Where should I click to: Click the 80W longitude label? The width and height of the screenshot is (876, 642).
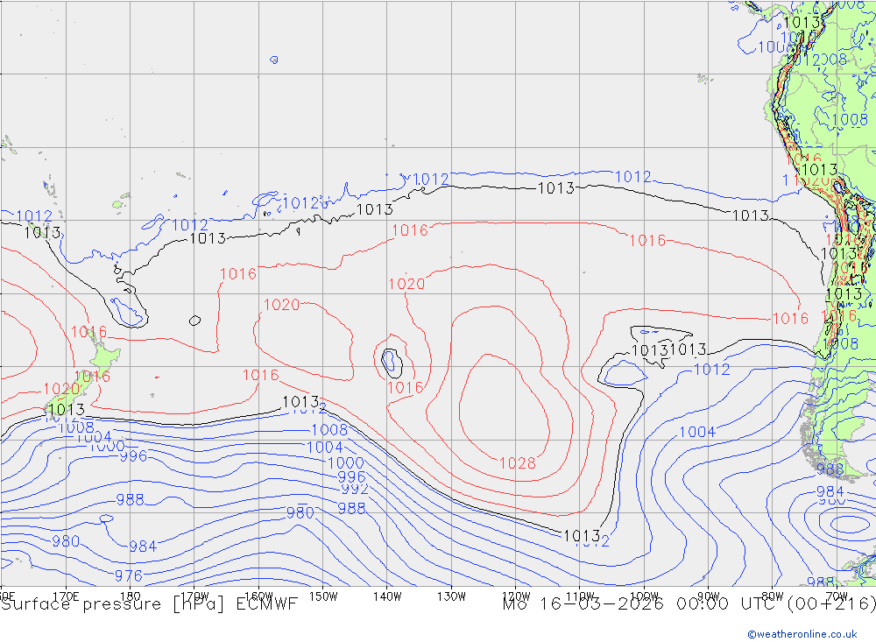tap(773, 596)
